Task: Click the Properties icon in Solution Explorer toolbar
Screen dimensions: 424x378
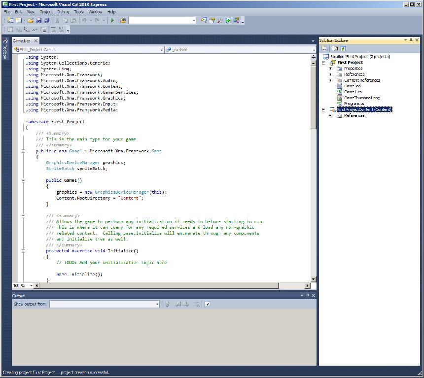Action: pyautogui.click(x=325, y=49)
